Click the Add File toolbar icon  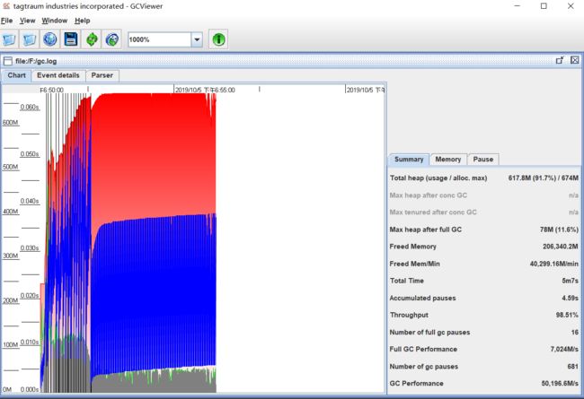tap(29, 39)
